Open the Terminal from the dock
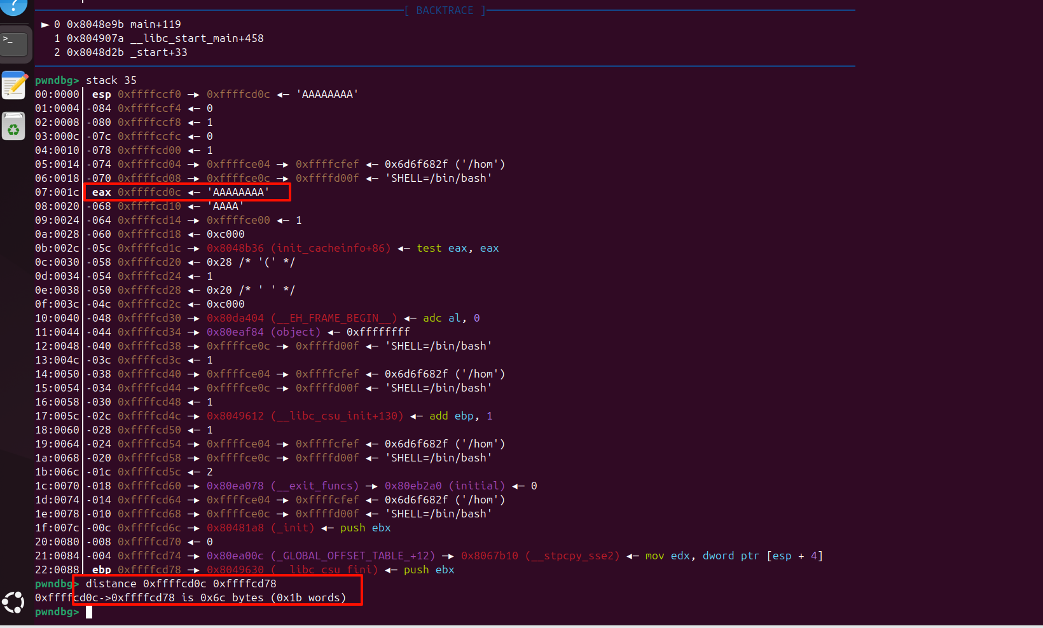 pyautogui.click(x=14, y=44)
